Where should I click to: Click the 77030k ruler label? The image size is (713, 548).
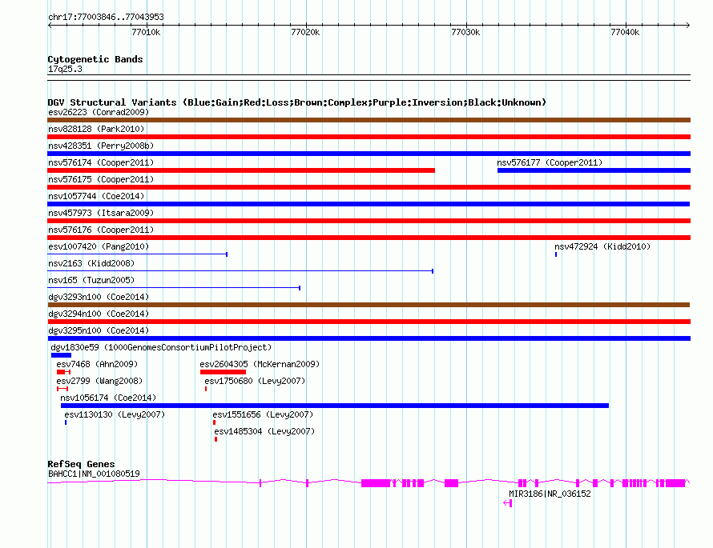point(465,32)
